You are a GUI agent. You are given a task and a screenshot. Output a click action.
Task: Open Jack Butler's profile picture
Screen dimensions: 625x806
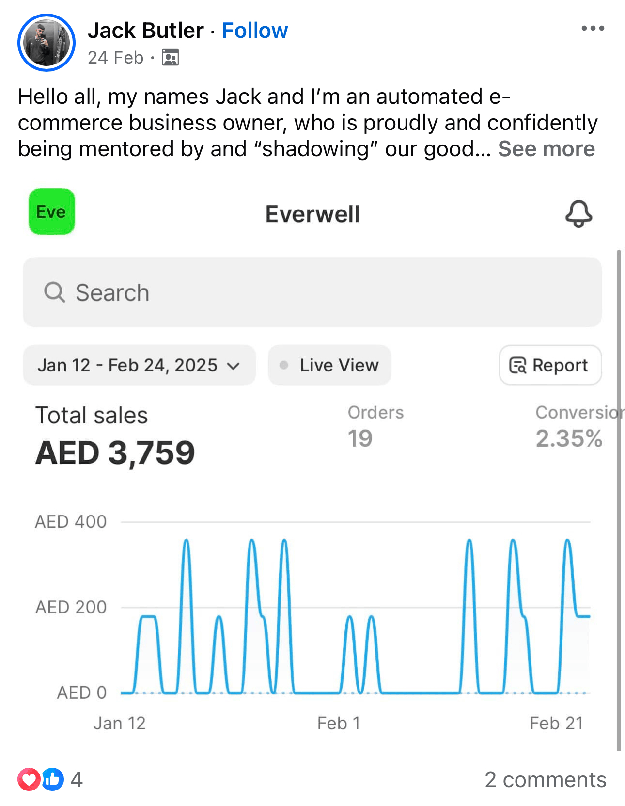pos(46,43)
